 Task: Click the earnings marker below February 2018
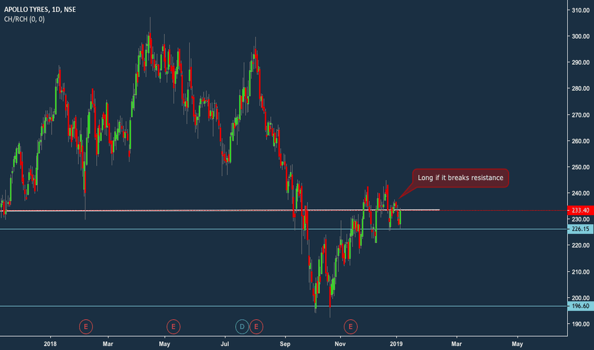[86, 326]
